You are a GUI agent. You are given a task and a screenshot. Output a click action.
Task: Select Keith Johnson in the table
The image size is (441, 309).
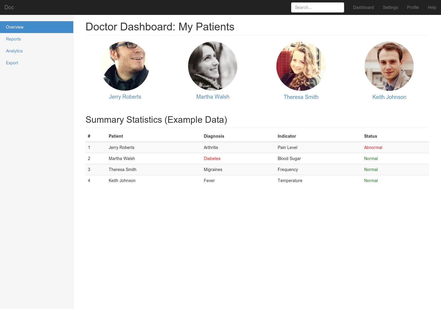[x=122, y=181]
